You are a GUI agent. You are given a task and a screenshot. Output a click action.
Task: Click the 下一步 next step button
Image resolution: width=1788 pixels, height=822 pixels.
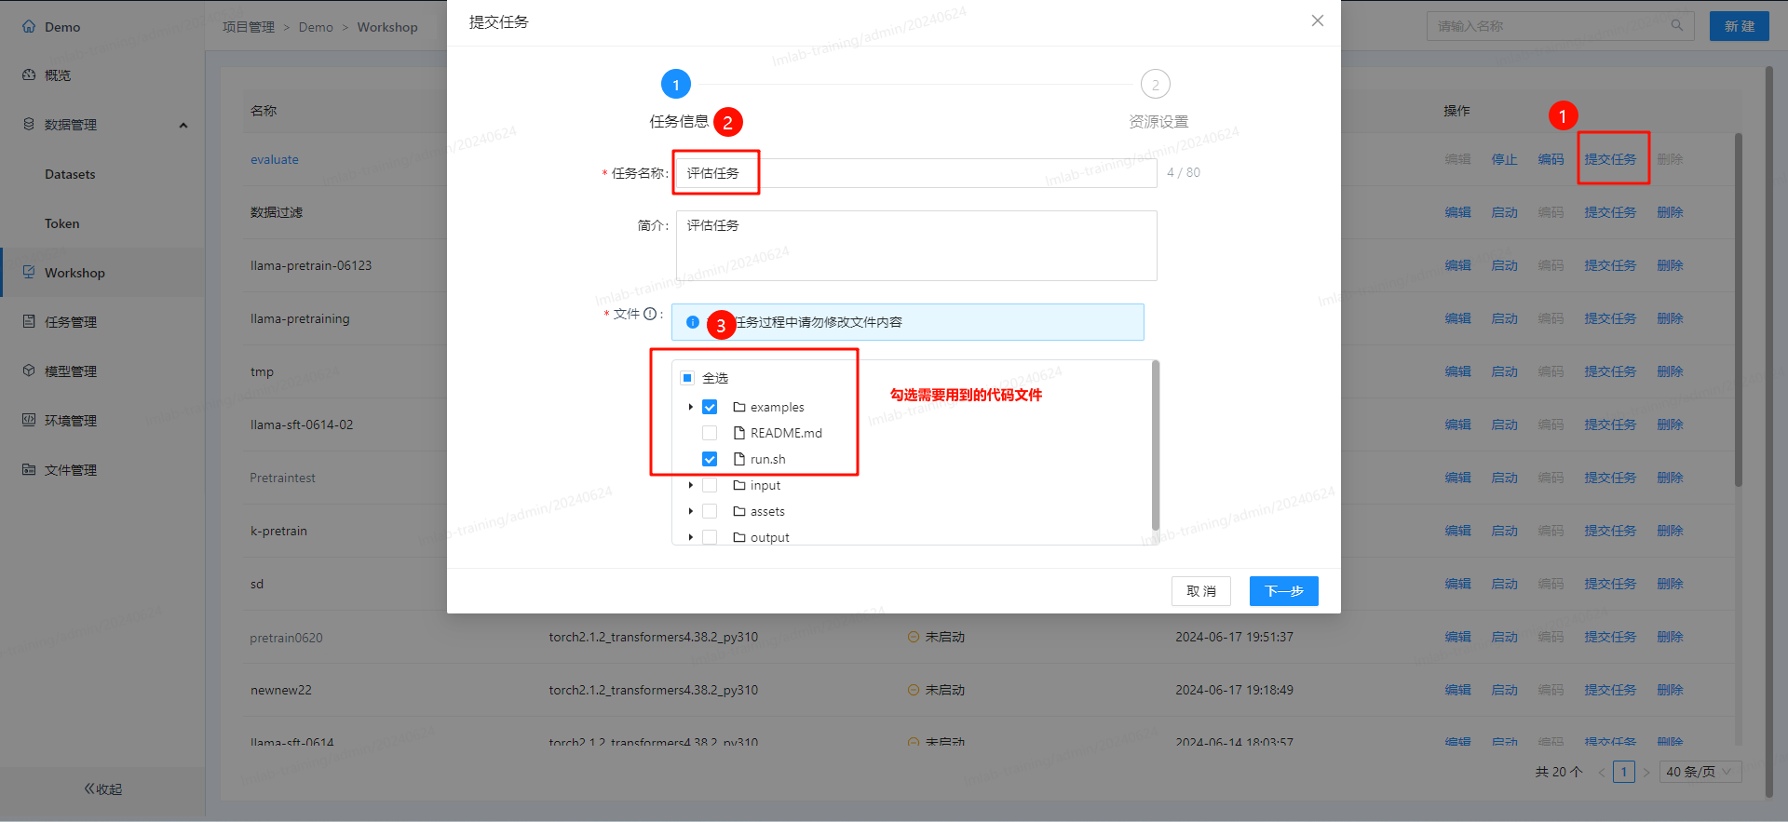tap(1283, 591)
